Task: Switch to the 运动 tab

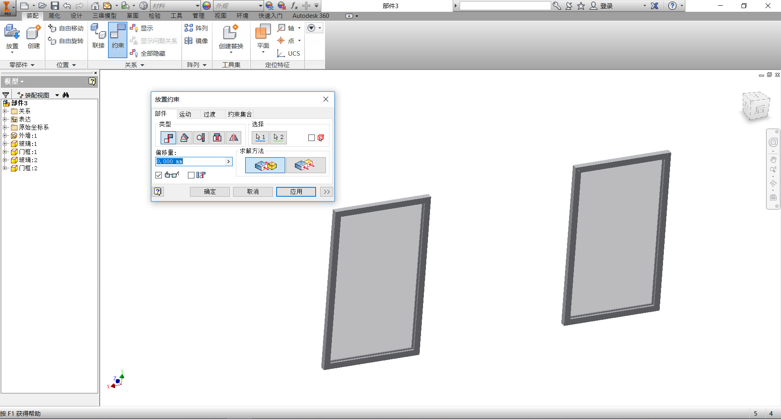Action: click(x=185, y=114)
